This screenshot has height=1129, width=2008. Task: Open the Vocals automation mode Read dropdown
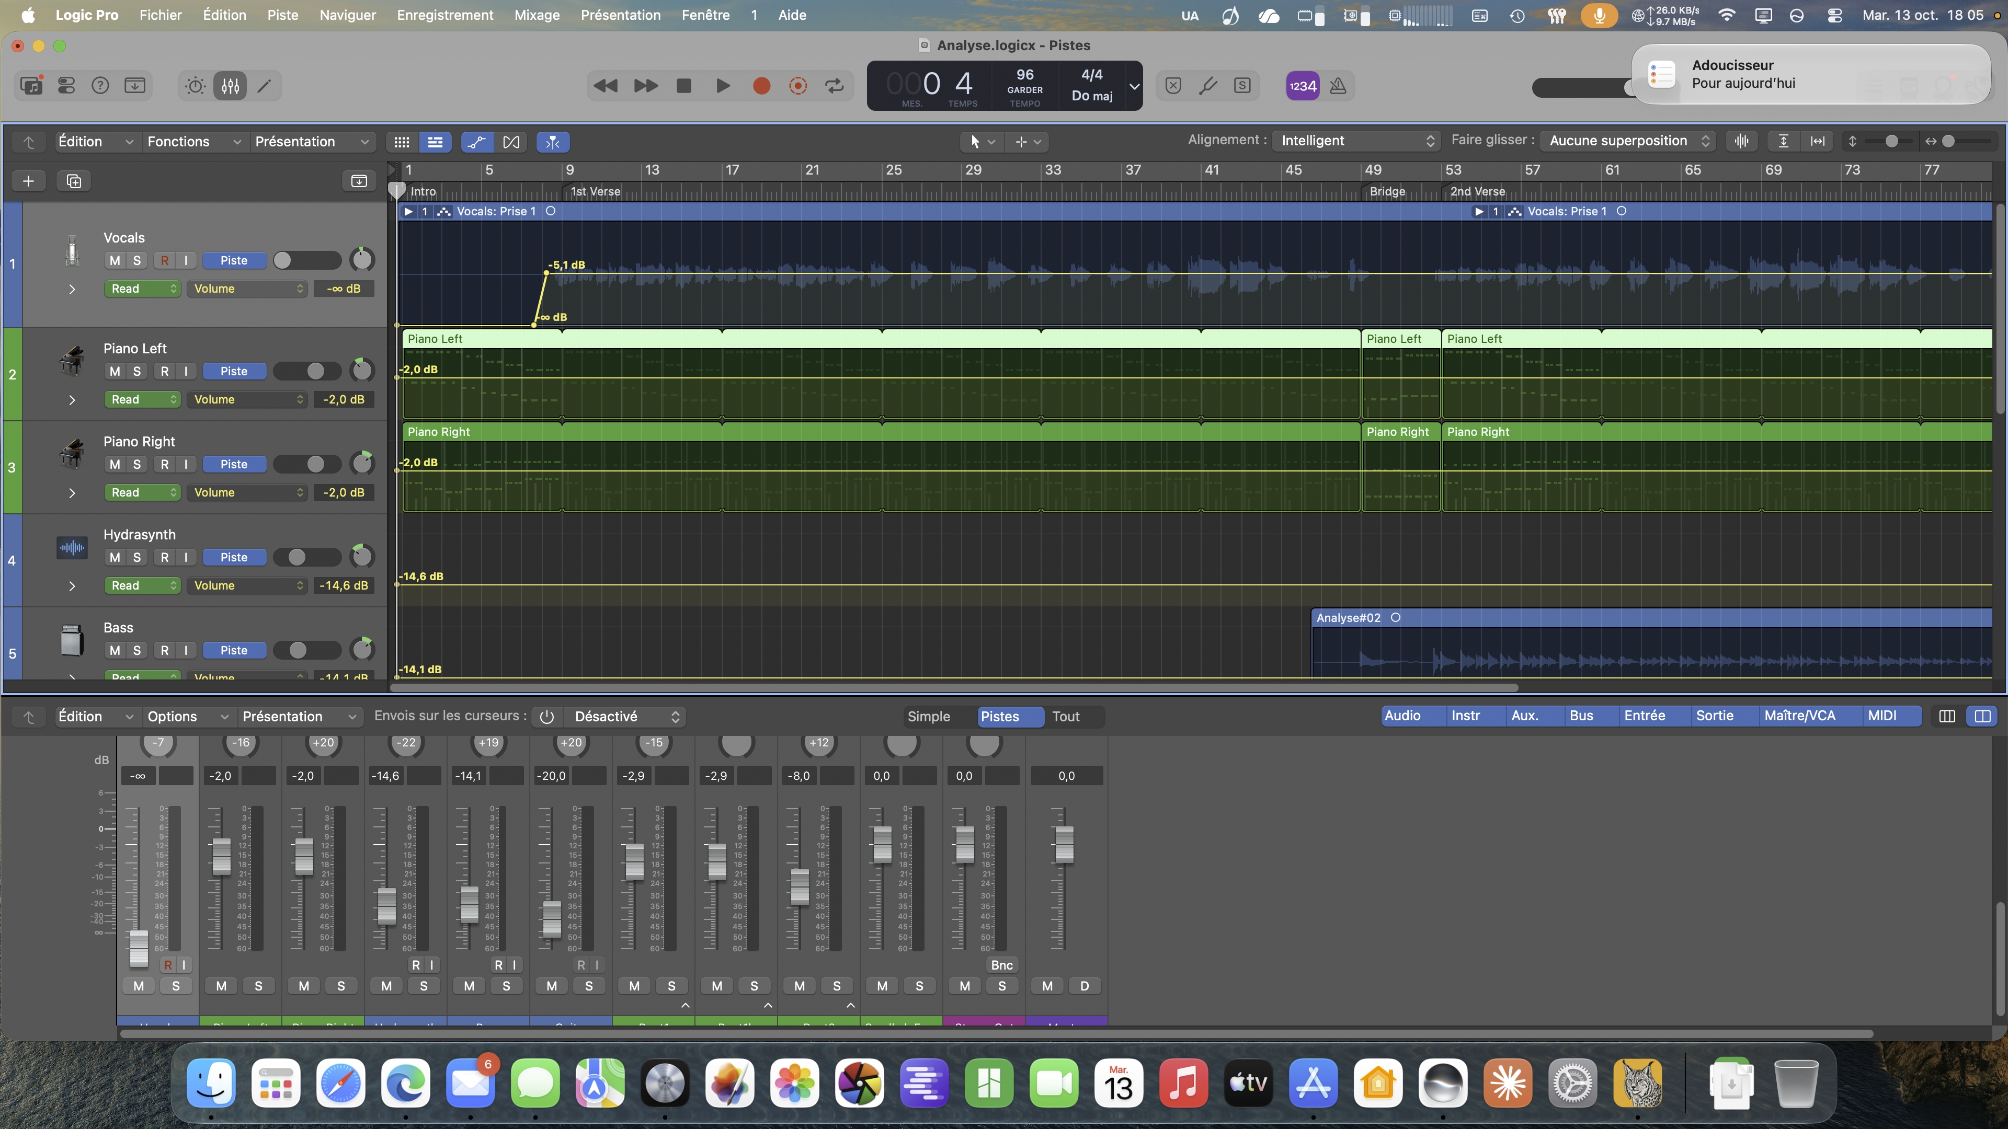[x=143, y=289]
